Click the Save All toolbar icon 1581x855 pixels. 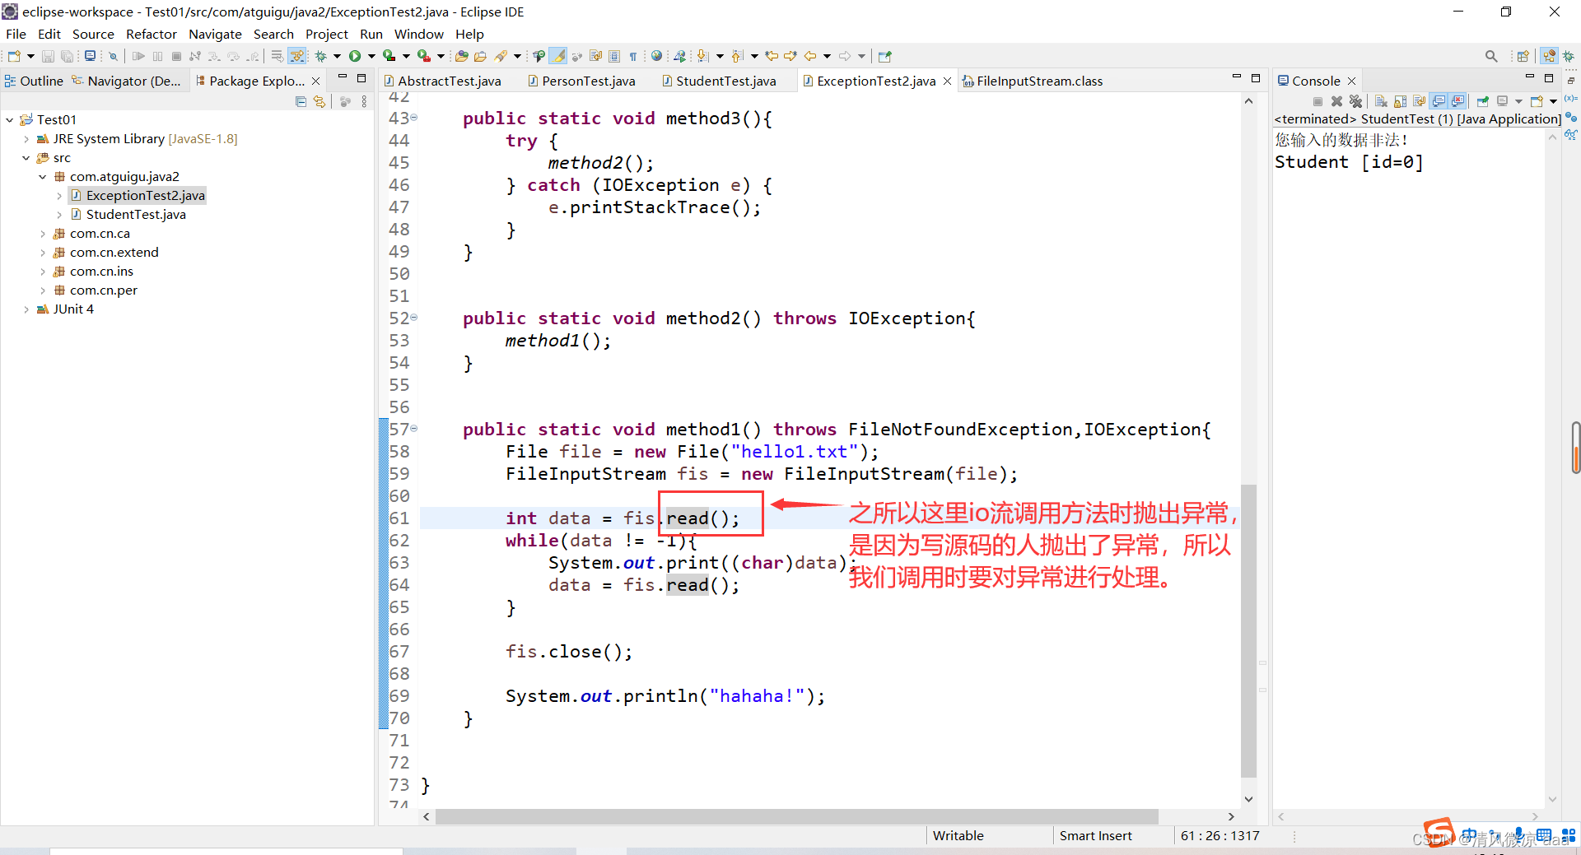67,56
